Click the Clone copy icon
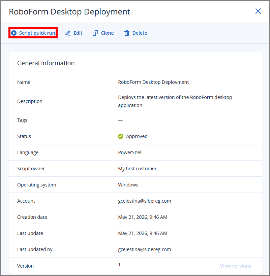270x276 pixels. [x=95, y=33]
